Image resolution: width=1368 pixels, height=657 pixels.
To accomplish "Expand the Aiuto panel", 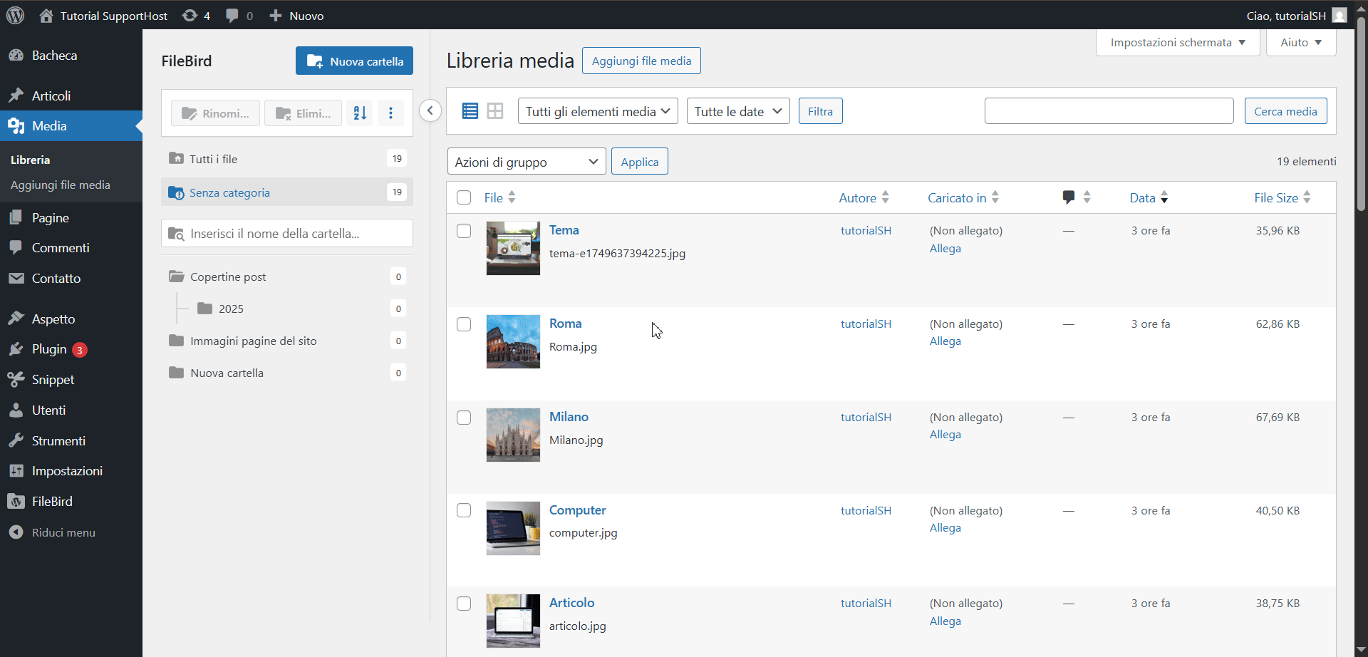I will pyautogui.click(x=1301, y=43).
